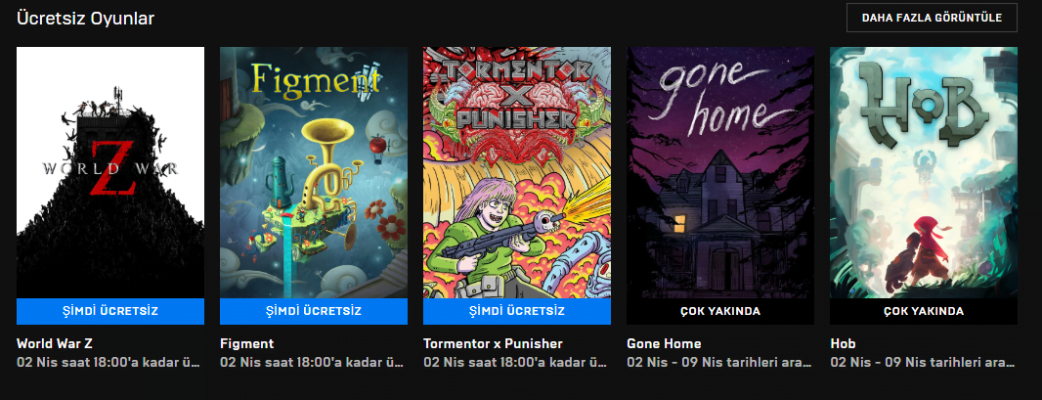Image resolution: width=1042 pixels, height=400 pixels.
Task: Open the Figment game cover art
Action: pos(314,172)
